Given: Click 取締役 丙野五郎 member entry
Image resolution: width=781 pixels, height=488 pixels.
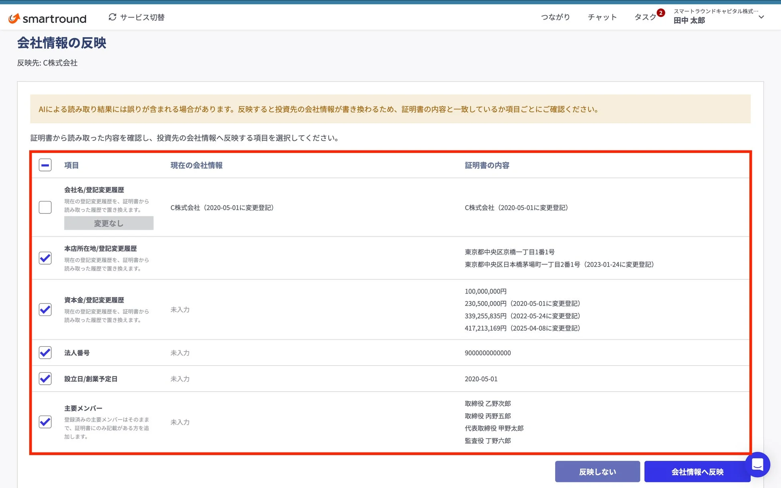Looking at the screenshot, I should (487, 416).
